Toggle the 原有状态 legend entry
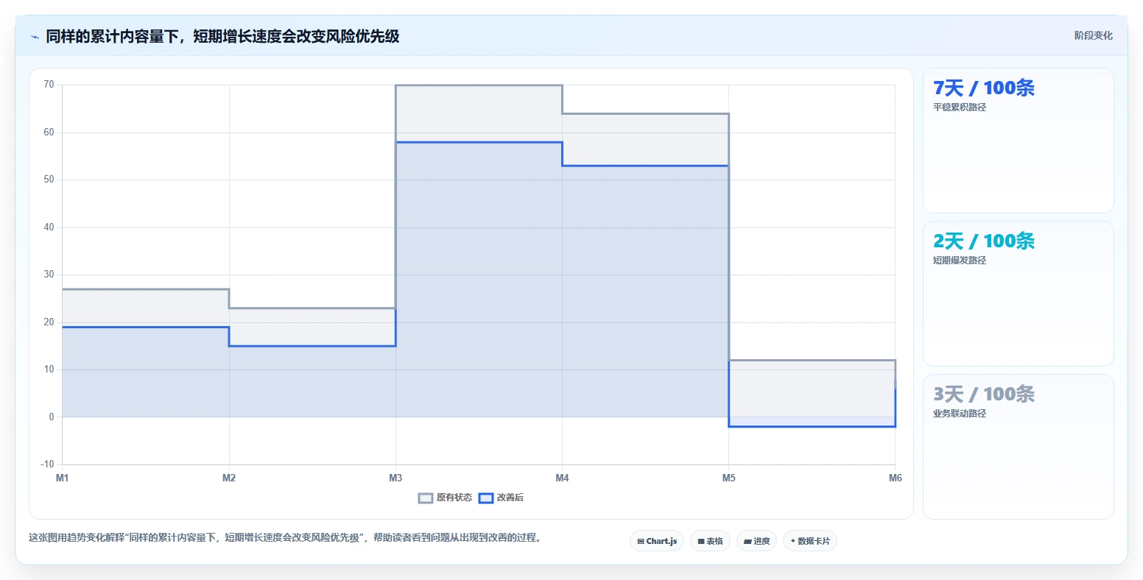Image resolution: width=1143 pixels, height=580 pixels. tap(445, 498)
